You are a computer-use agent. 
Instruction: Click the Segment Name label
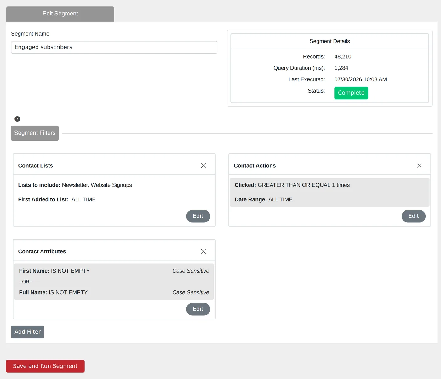point(30,34)
